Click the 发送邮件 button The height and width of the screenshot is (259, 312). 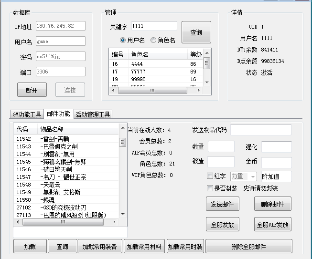pyautogui.click(x=222, y=204)
